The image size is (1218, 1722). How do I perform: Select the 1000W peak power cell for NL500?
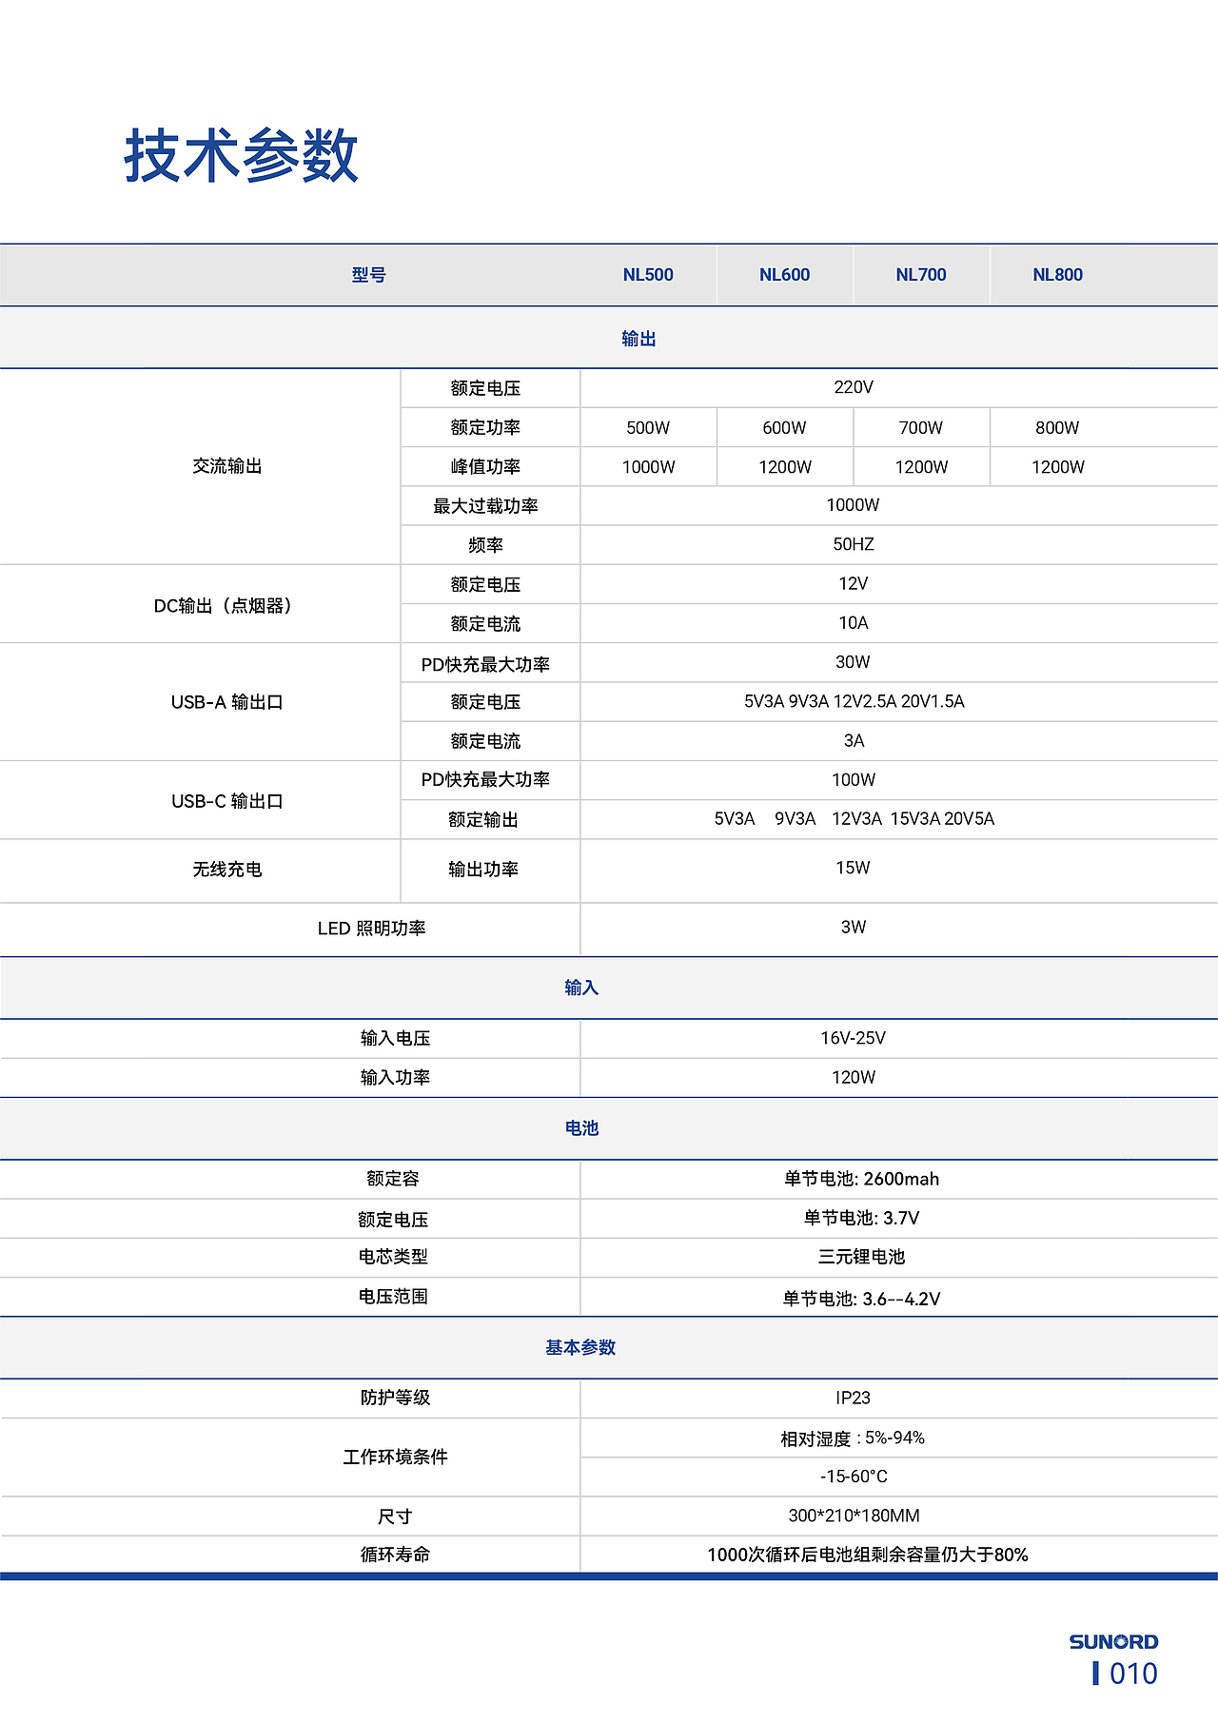[648, 467]
